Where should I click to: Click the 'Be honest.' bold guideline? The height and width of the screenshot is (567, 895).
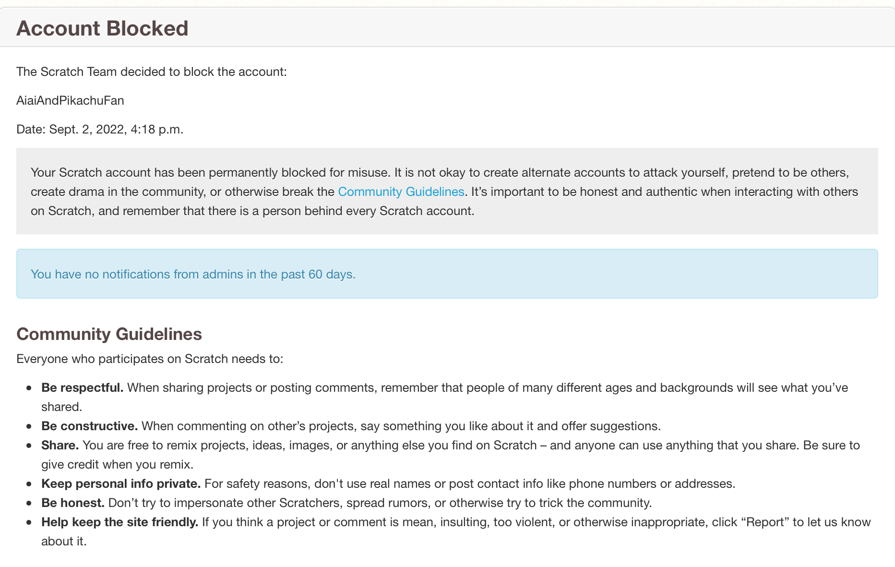click(x=72, y=503)
